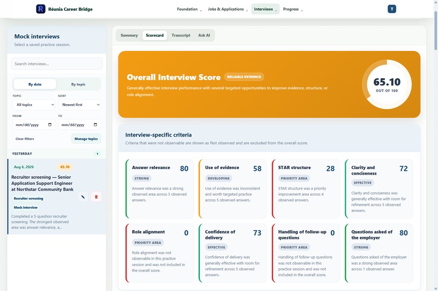The height and width of the screenshot is (291, 438).
Task: Open the From date calendar picker icon
Action: point(49,125)
